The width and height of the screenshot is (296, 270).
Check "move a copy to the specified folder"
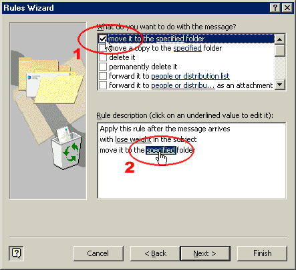103,48
